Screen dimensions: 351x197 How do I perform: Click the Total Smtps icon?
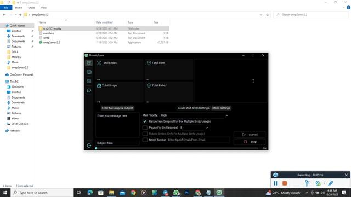pos(99,85)
